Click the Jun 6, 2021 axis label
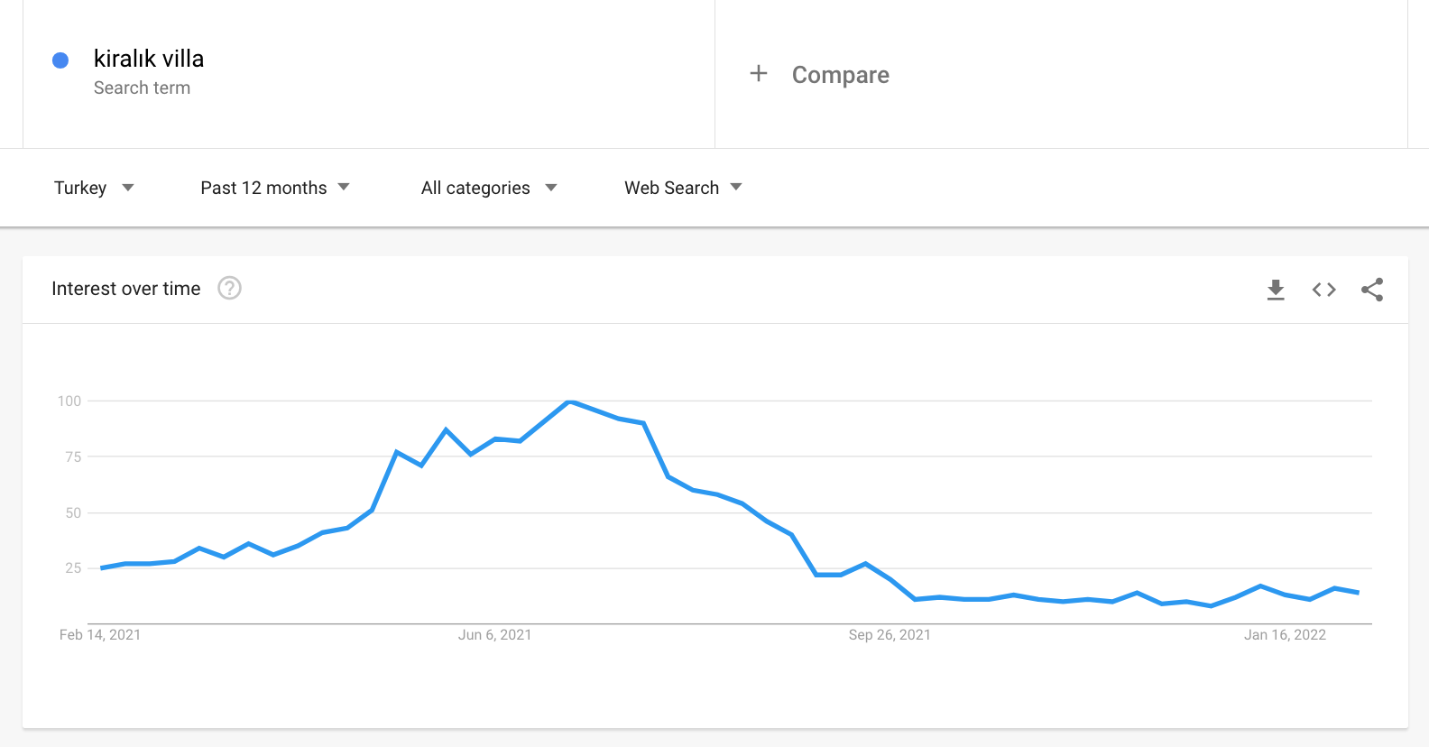This screenshot has height=747, width=1429. click(494, 635)
